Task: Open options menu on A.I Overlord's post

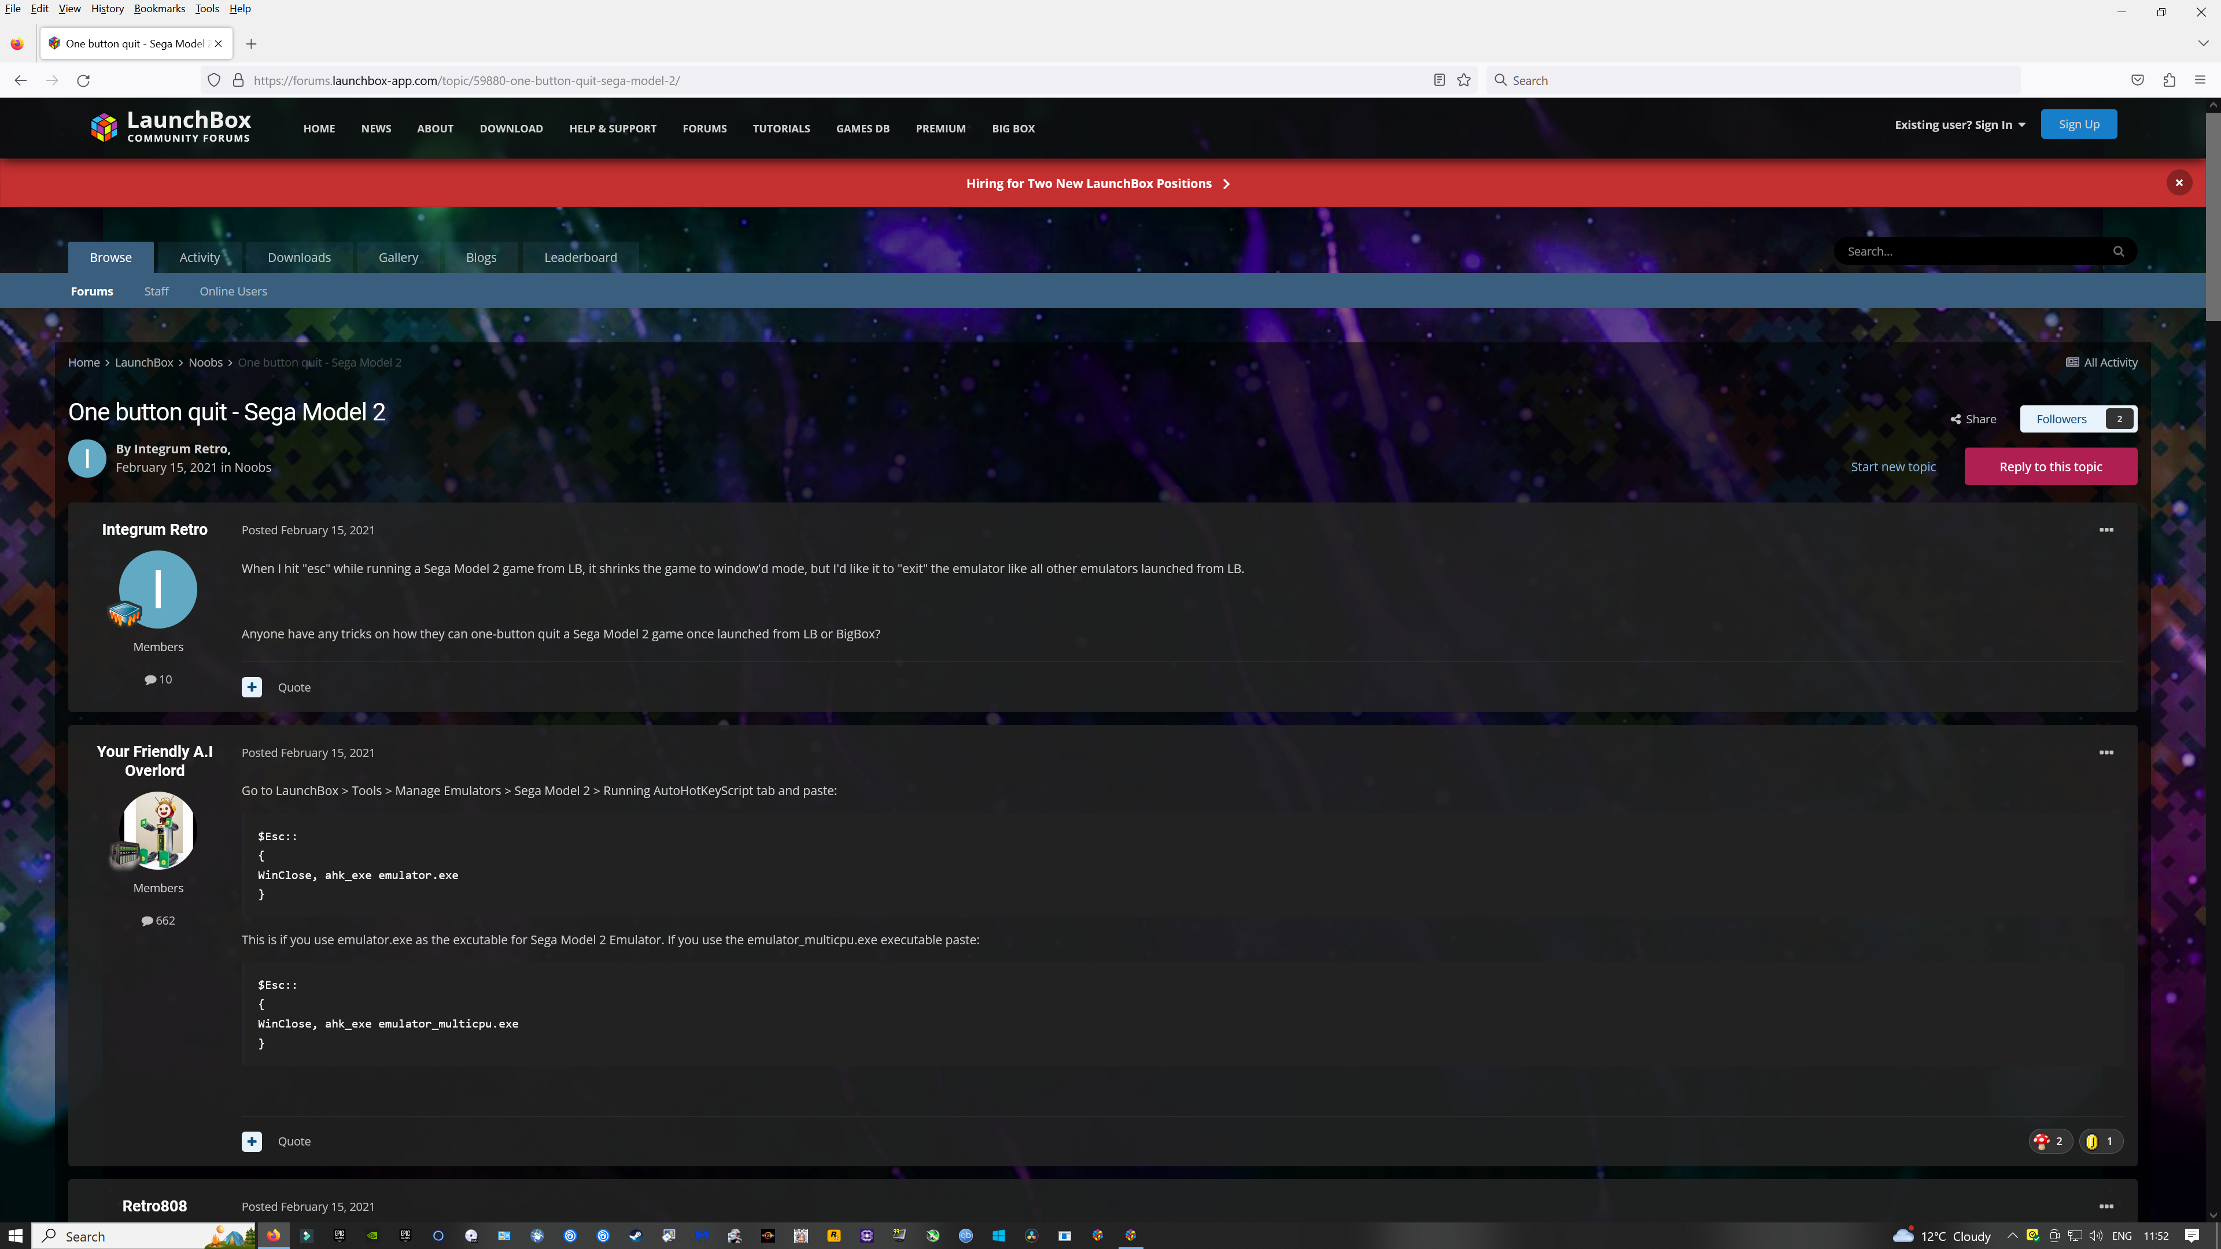Action: pos(2106,752)
